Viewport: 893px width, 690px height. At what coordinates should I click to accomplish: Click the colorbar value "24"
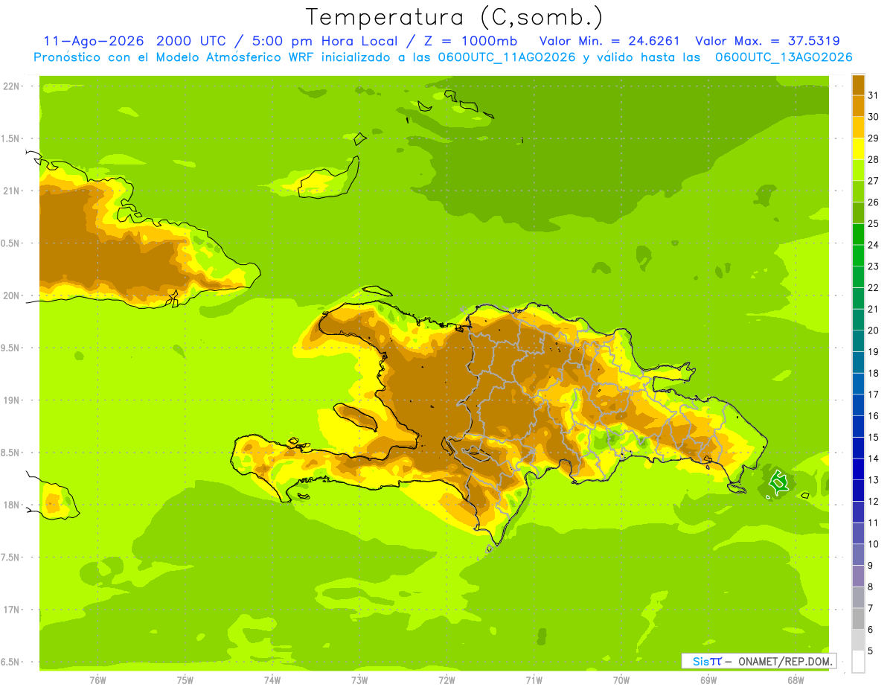[874, 245]
